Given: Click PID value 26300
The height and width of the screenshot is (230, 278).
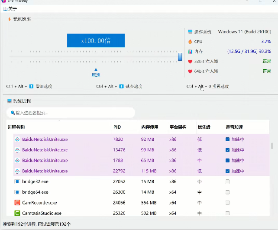Looking at the screenshot, I should [119, 192].
